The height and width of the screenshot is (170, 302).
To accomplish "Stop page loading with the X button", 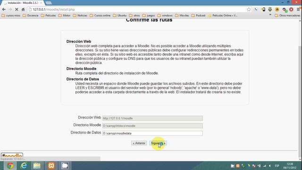I will coord(17,9).
